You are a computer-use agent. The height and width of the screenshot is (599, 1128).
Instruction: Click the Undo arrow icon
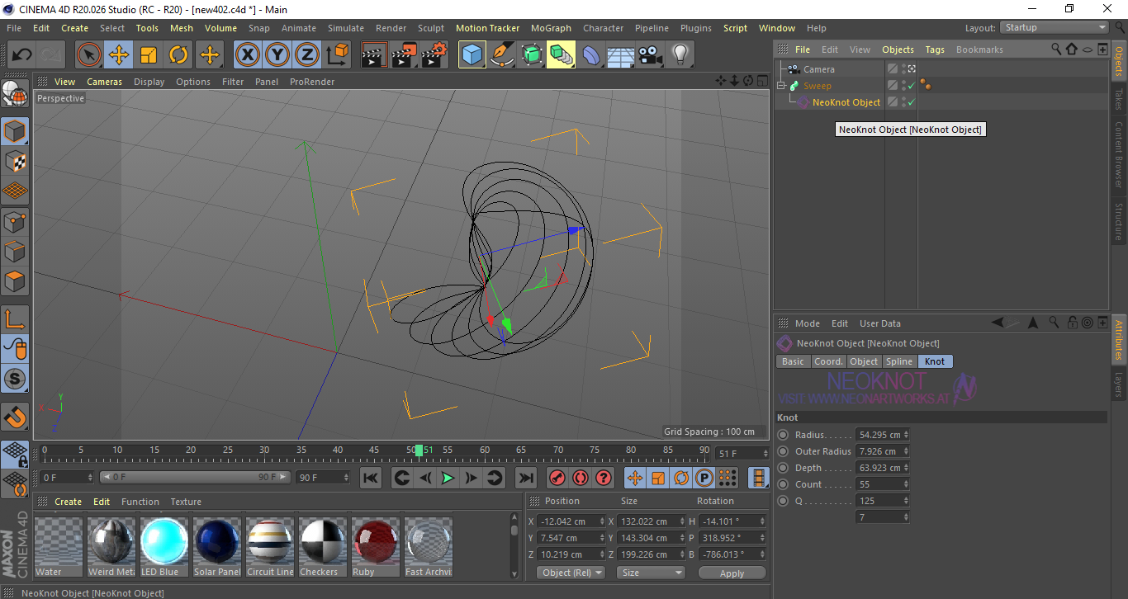pyautogui.click(x=22, y=55)
